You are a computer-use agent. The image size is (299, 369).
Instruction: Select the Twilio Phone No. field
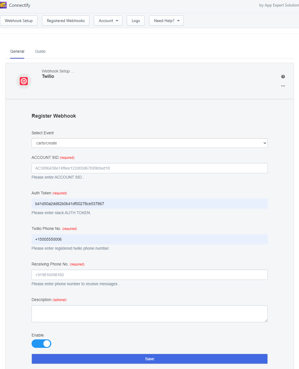pos(150,239)
